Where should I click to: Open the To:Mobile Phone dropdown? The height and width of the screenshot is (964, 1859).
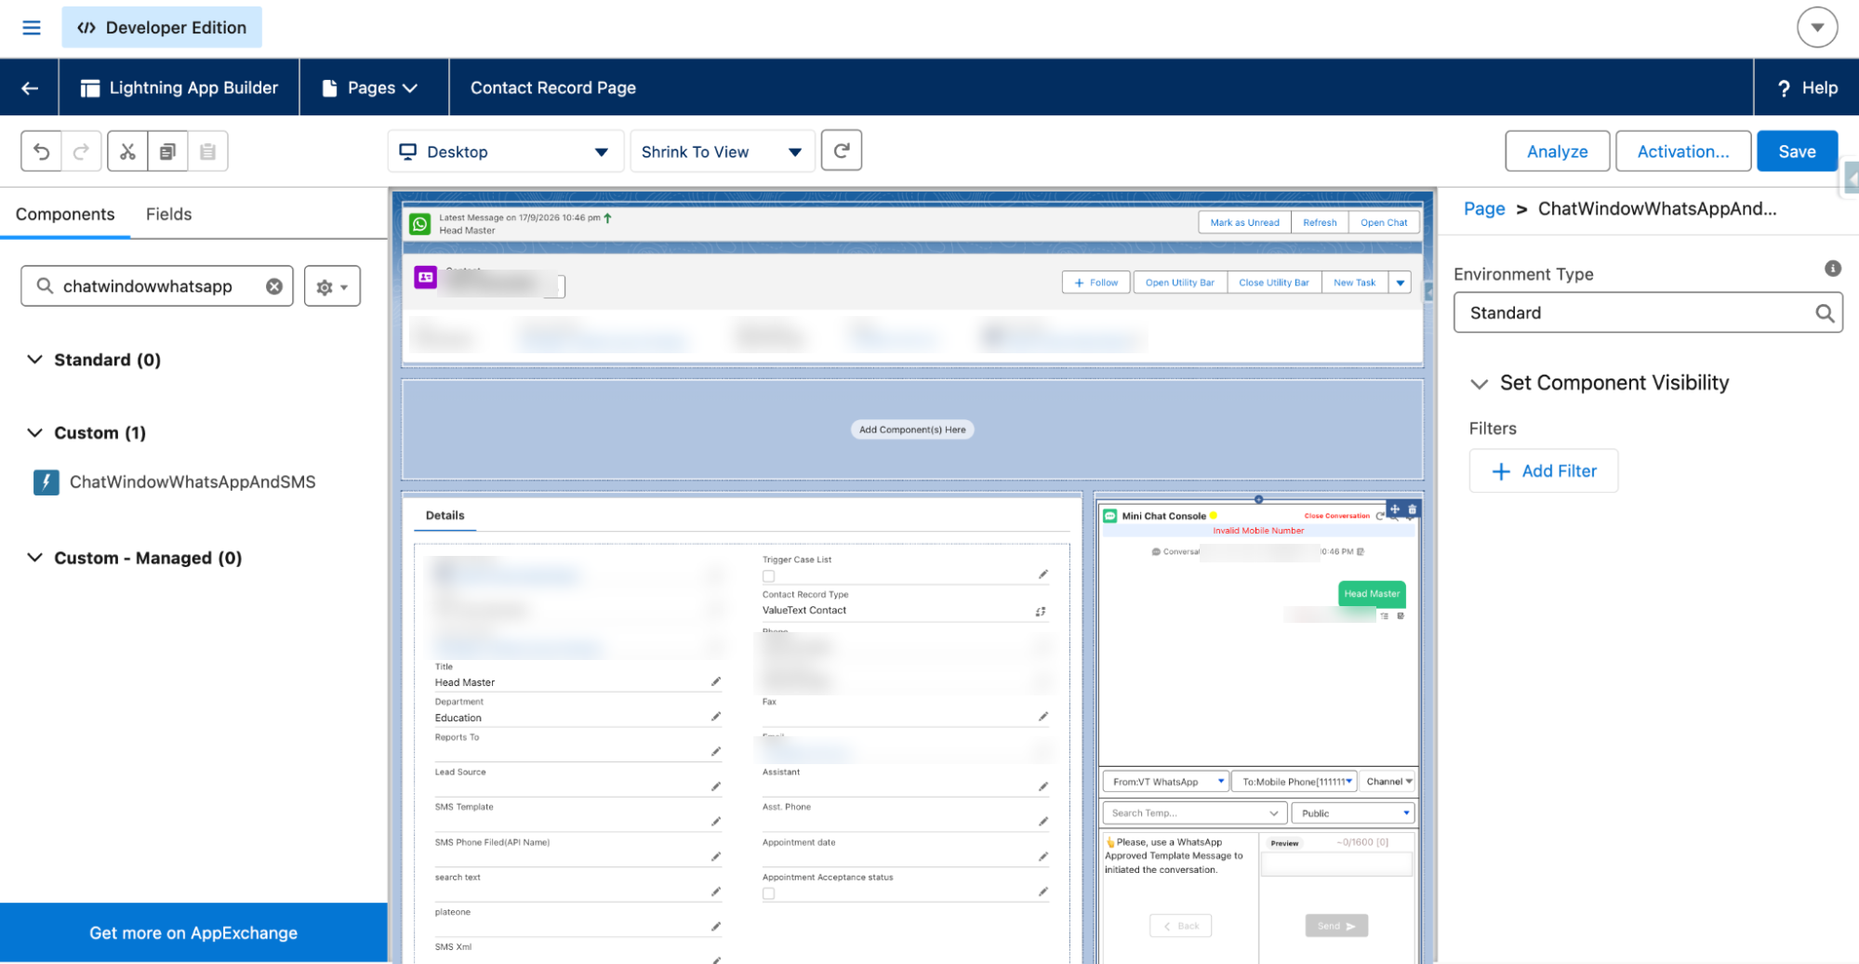1294,782
